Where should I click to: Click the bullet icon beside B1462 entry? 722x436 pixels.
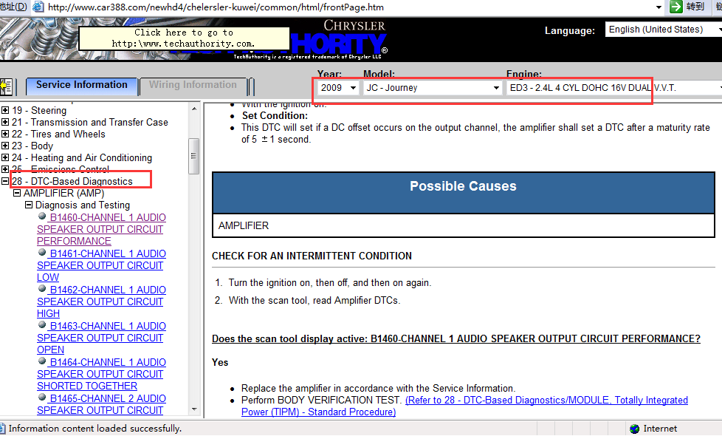(42, 288)
